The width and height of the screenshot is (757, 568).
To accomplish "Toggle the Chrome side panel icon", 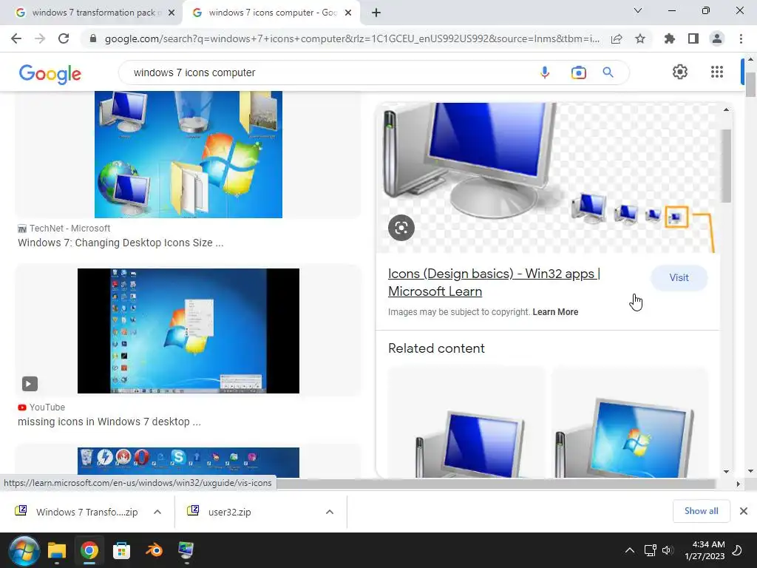I will pos(693,38).
